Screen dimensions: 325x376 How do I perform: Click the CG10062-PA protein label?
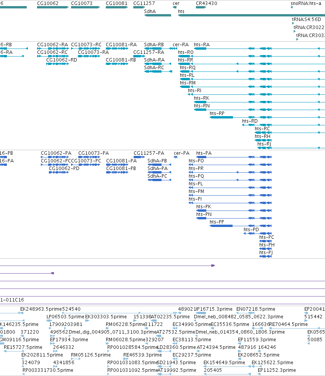coord(56,153)
